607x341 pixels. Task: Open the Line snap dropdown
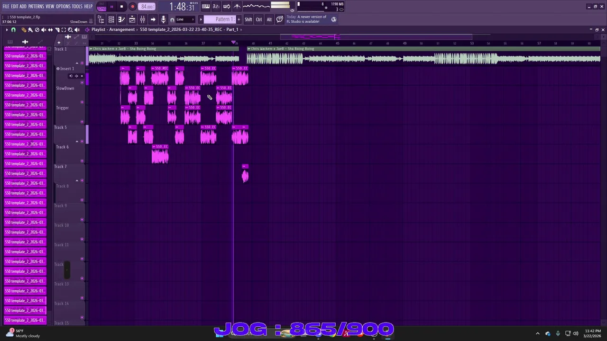point(185,19)
